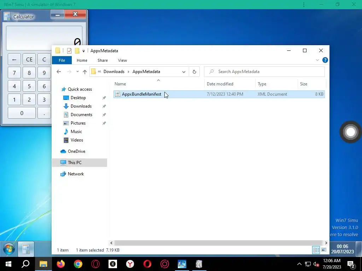Image resolution: width=362 pixels, height=271 pixels.
Task: Click File Explorer taskbar icon
Action: coord(43,264)
